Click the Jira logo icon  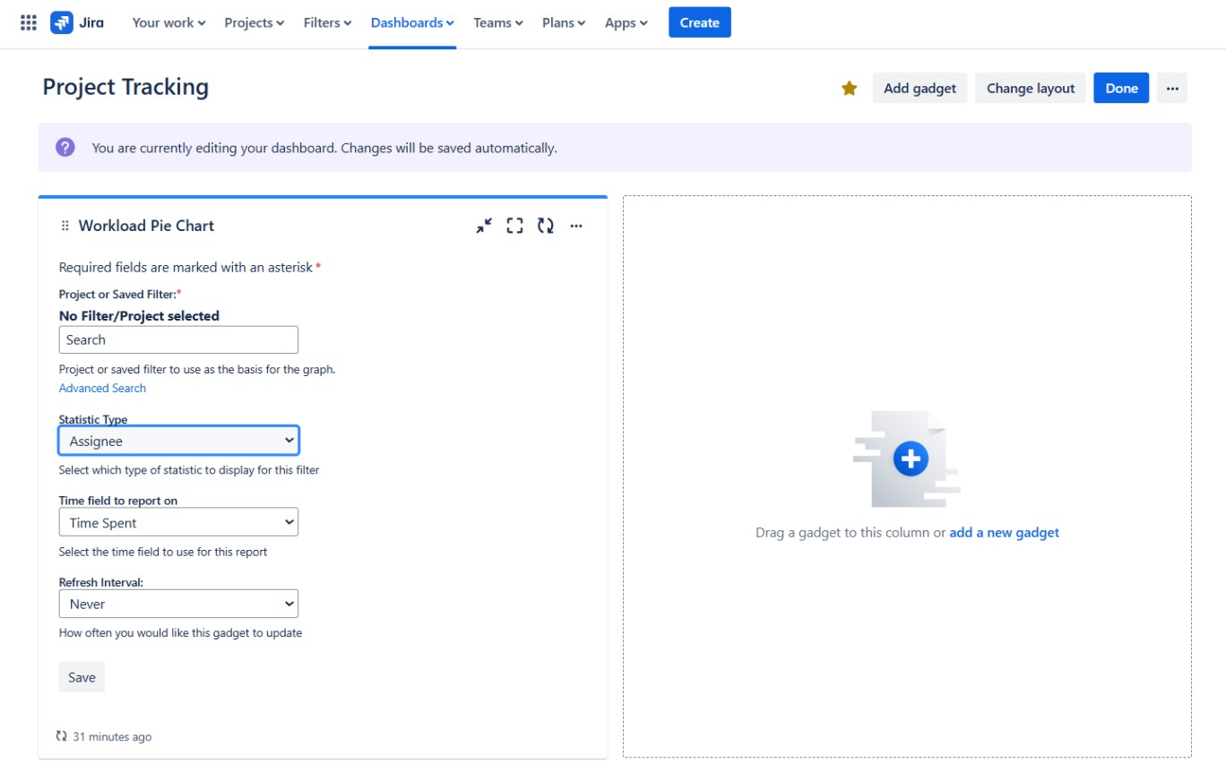(62, 22)
